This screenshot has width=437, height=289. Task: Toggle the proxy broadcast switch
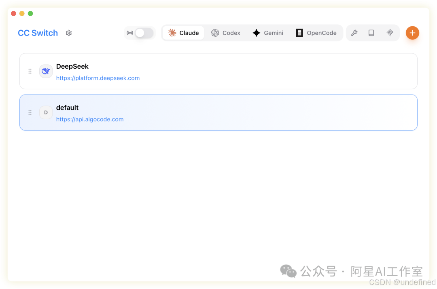[144, 33]
